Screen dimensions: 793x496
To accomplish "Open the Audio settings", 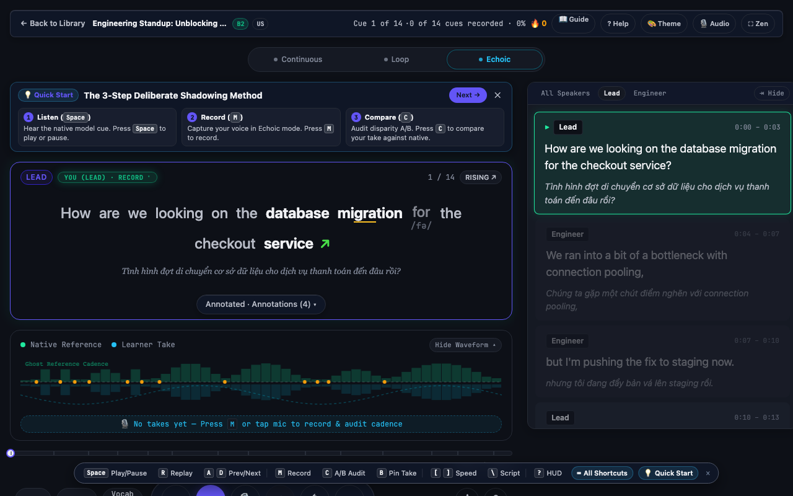I will [714, 24].
